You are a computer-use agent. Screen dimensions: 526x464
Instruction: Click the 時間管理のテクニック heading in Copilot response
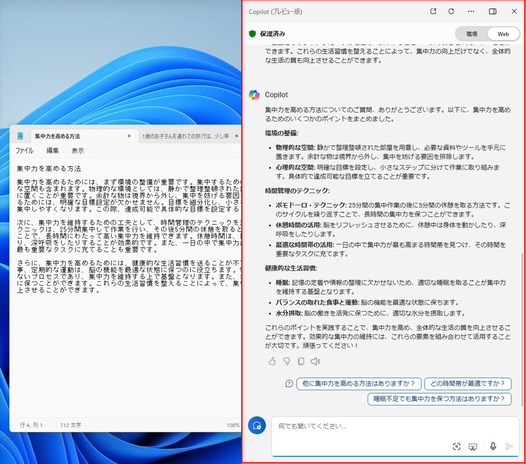[297, 191]
